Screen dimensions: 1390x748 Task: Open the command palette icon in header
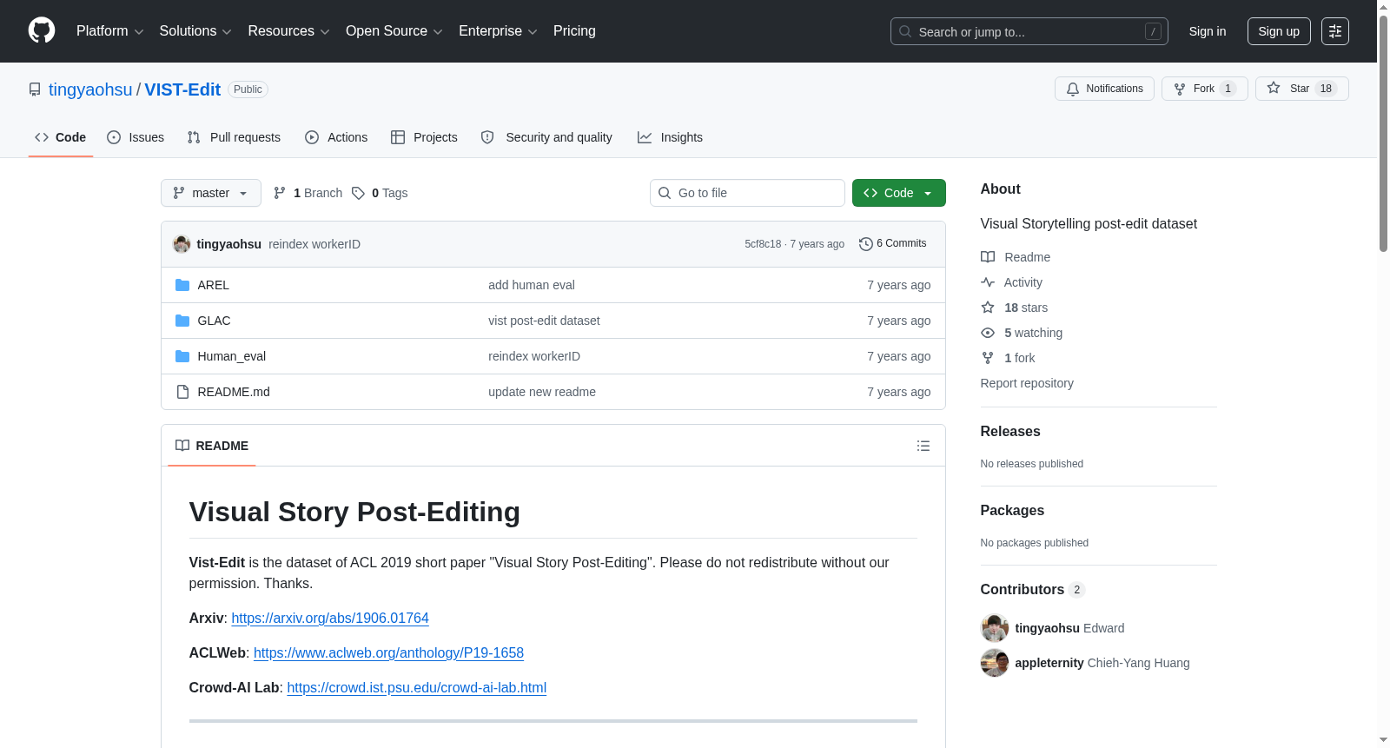(x=1334, y=31)
